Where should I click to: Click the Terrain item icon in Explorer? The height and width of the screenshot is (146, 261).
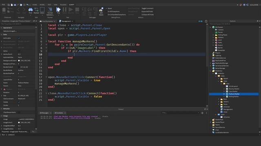point(216,32)
